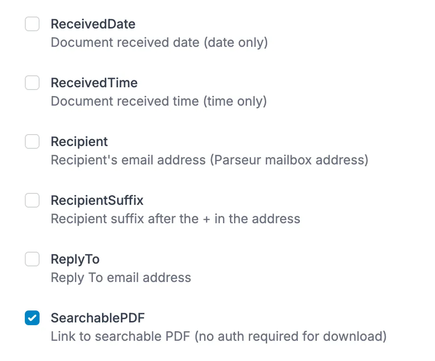Click the RecipientSuffix label
The image size is (435, 361).
(x=97, y=200)
